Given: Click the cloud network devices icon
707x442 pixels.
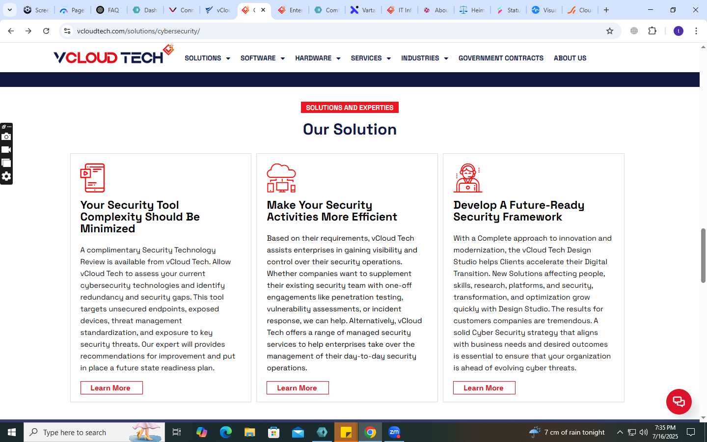Looking at the screenshot, I should [281, 178].
